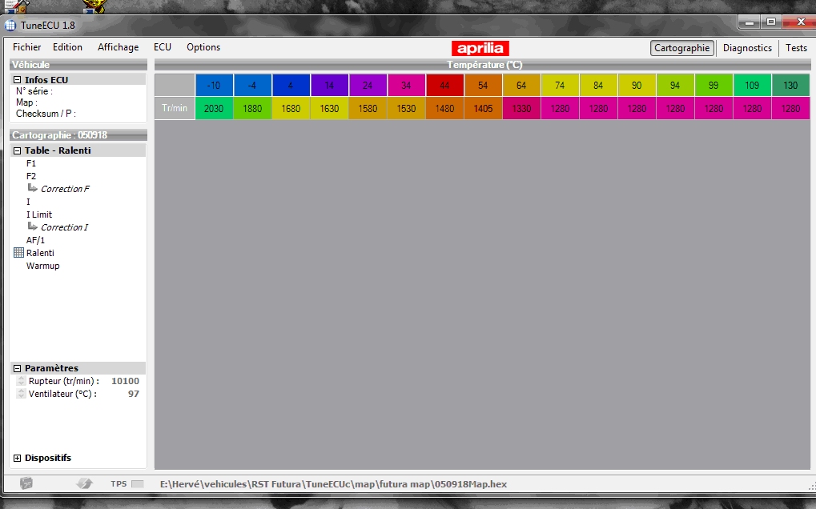The image size is (816, 509).
Task: Click the transfer arrows icon in status bar
Action: [84, 483]
